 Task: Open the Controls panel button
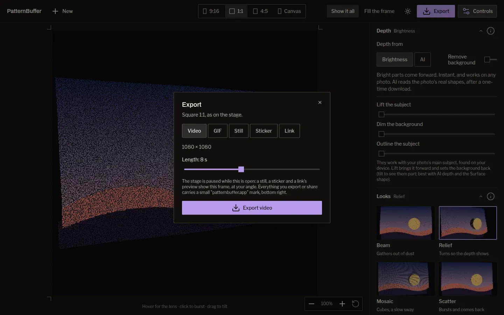(477, 11)
